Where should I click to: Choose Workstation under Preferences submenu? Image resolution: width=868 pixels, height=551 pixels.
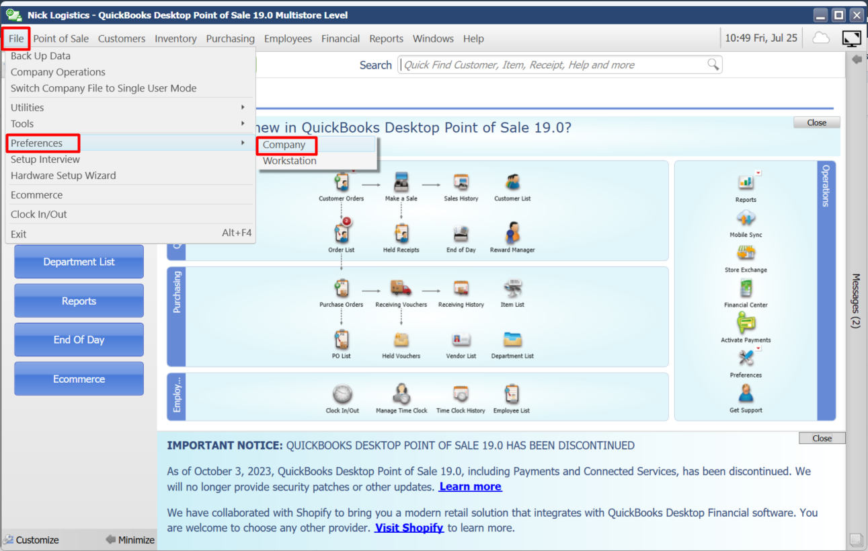click(x=317, y=161)
